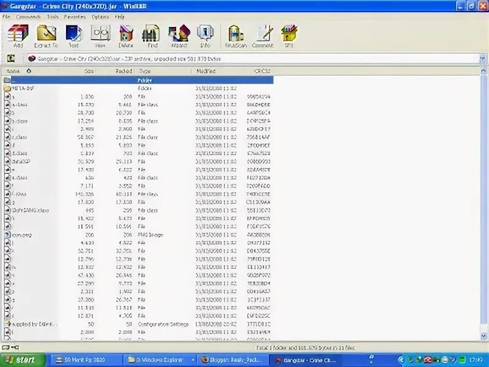Click the icon.png file icon

7,235
